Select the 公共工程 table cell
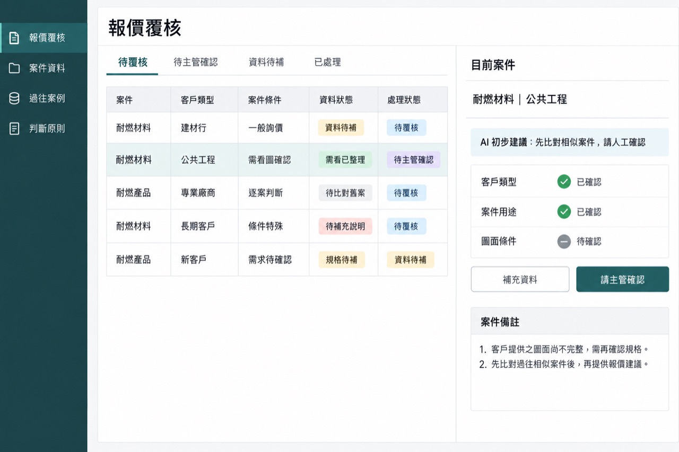 (204, 160)
